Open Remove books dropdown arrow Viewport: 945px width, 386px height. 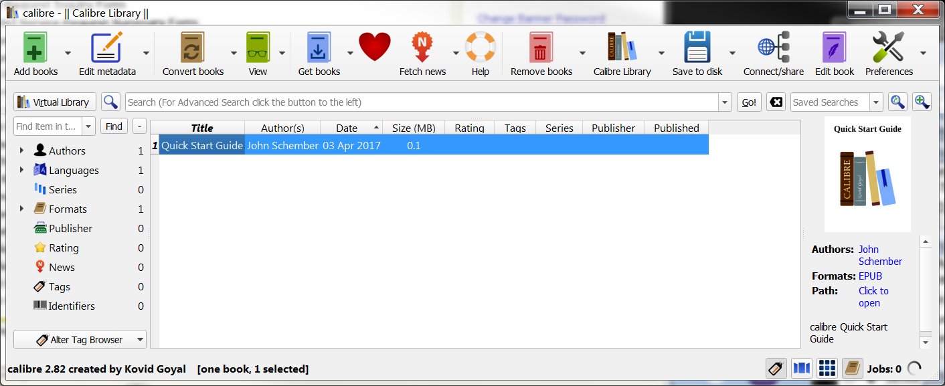[x=582, y=53]
